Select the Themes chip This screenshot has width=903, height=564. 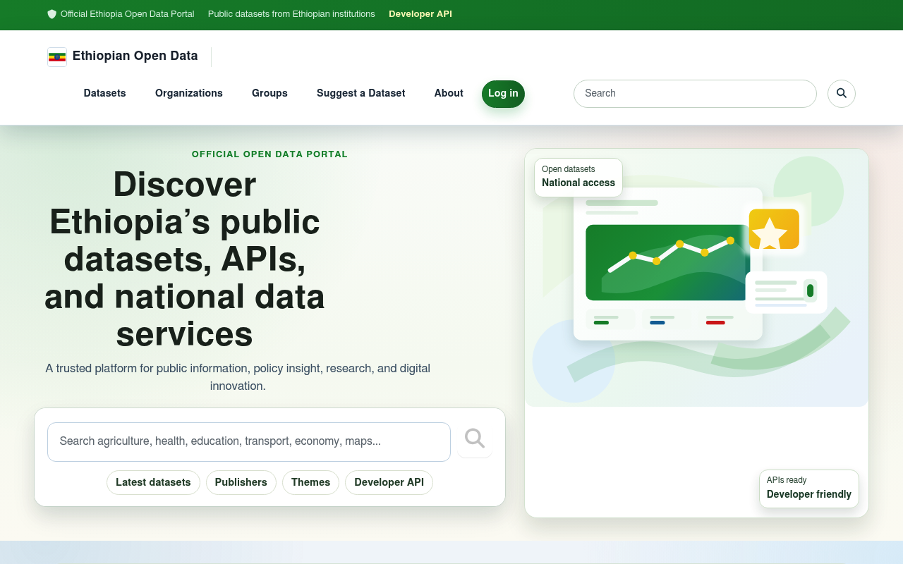pos(310,482)
